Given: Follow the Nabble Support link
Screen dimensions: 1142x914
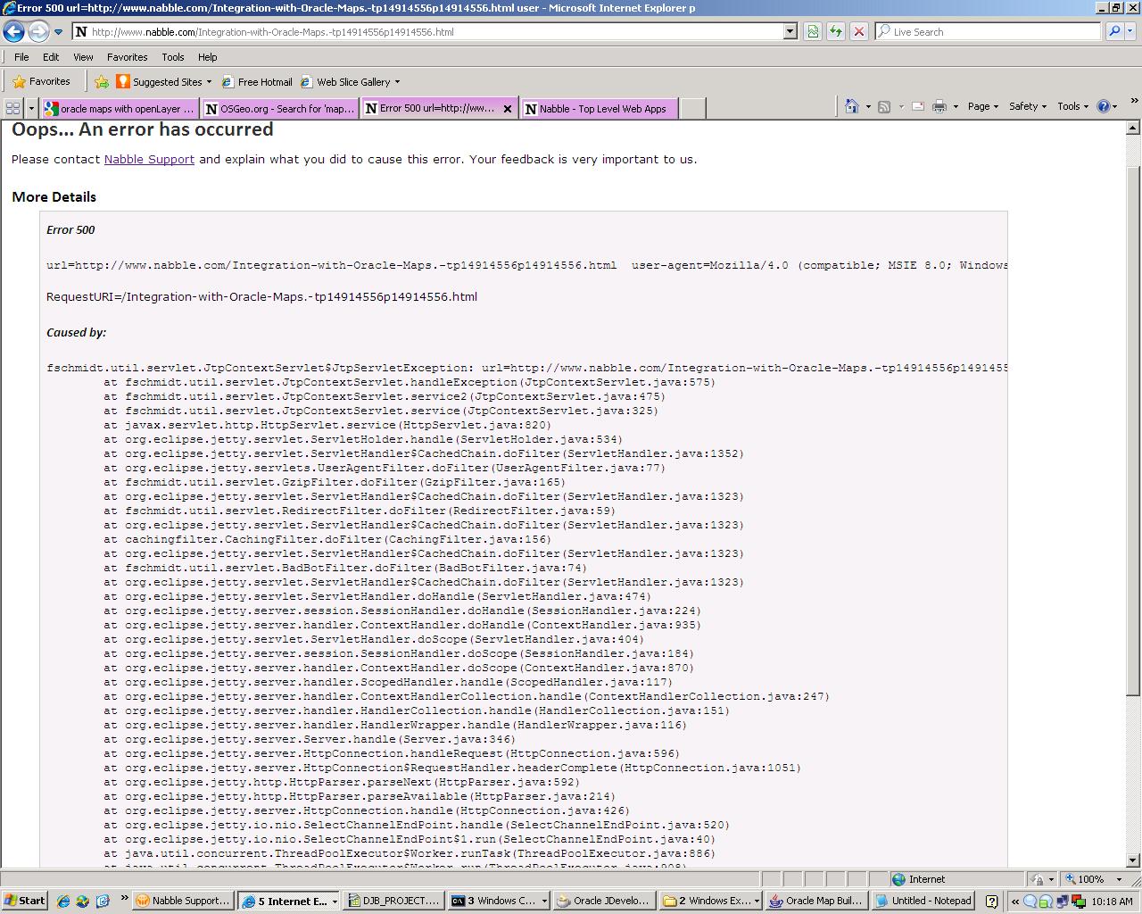Looking at the screenshot, I should point(149,159).
